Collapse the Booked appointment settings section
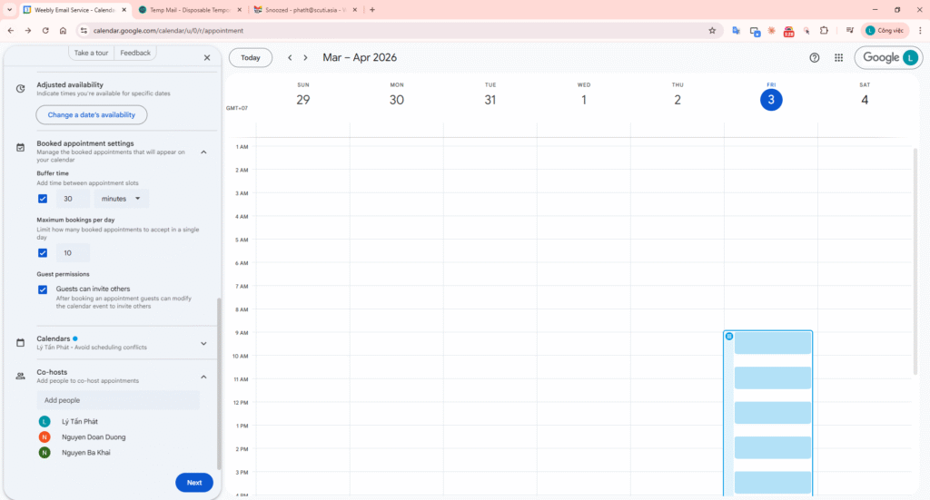Image resolution: width=930 pixels, height=500 pixels. pyautogui.click(x=203, y=152)
